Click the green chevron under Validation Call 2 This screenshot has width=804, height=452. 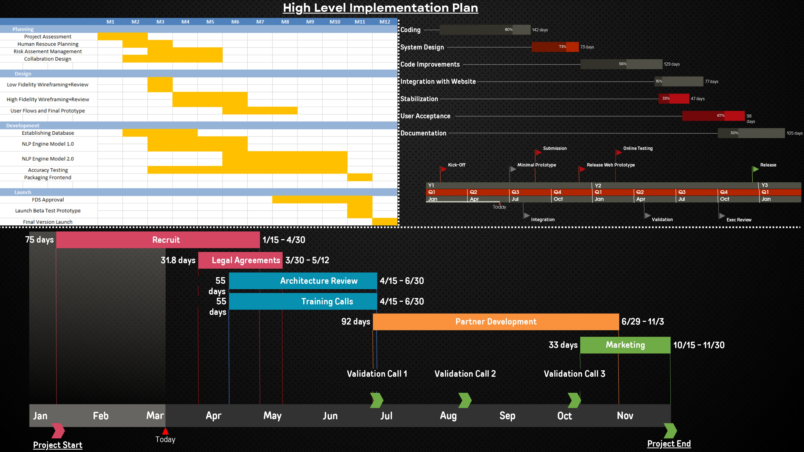[x=465, y=400]
